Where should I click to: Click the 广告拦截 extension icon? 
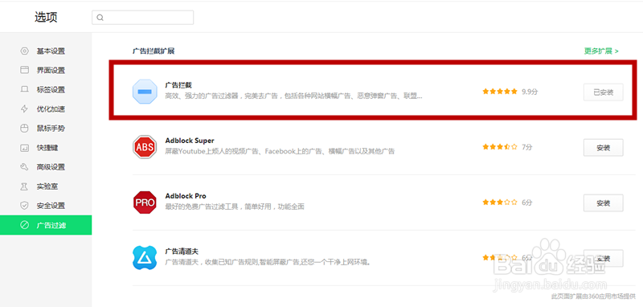point(145,92)
